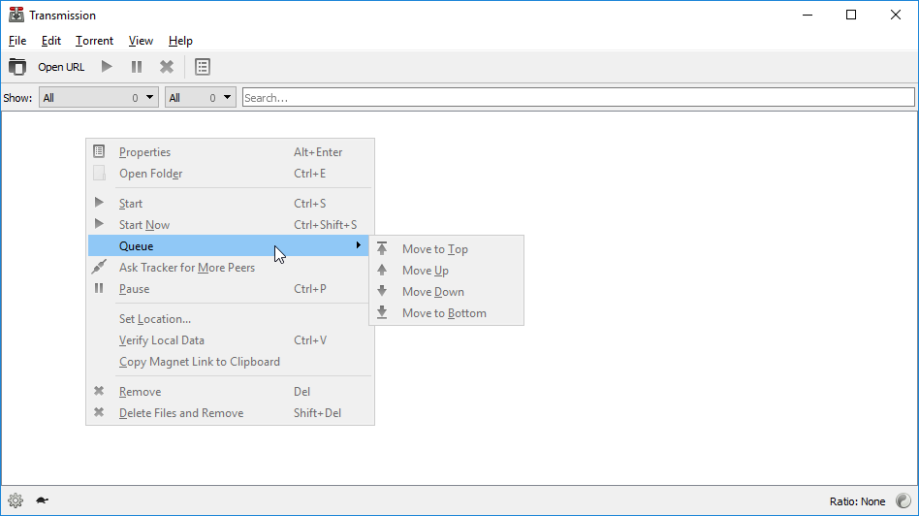
Task: Click into the Search... field
Action: click(579, 98)
